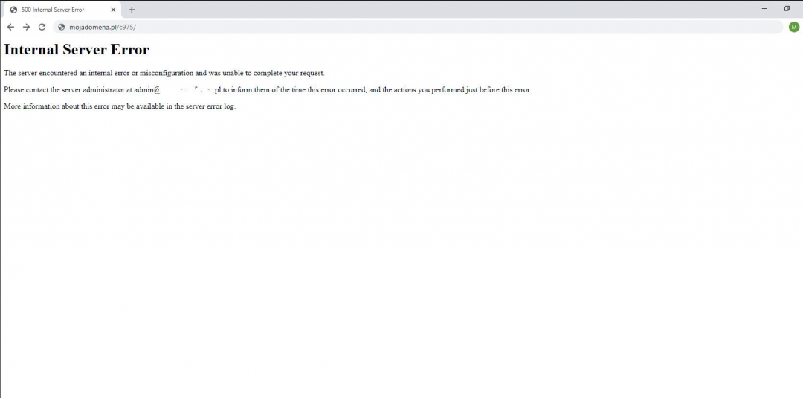The height and width of the screenshot is (398, 803).
Task: Click the server error log sentence
Action: coord(119,106)
